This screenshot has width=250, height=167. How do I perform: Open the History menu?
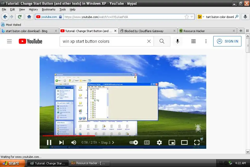tap(33, 9)
